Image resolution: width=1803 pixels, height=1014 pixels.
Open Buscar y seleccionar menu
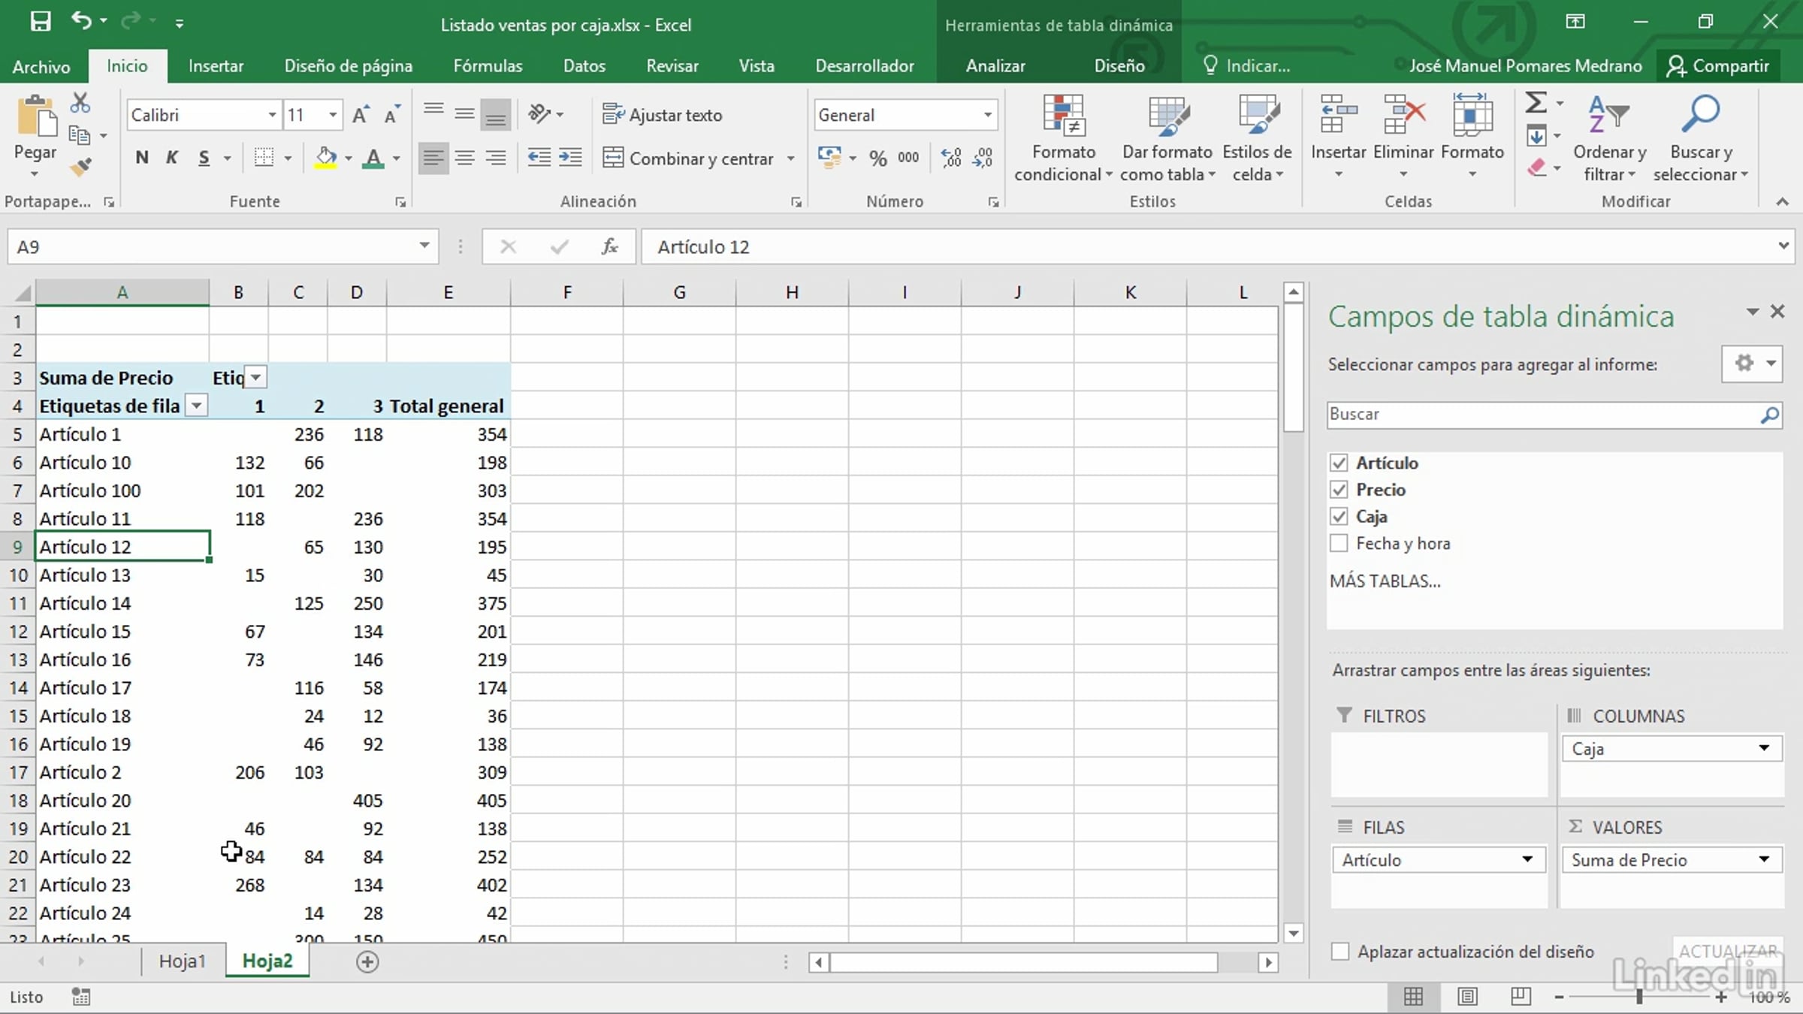[1701, 139]
